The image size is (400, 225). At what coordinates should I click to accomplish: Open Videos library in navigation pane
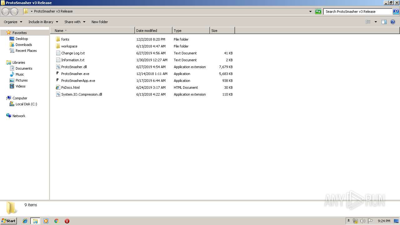(x=20, y=86)
